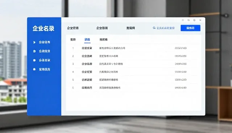Screen dimensions: 232x133
Task: Click the arrow icon of the first sidebar entry
Action: (x=34, y=42)
